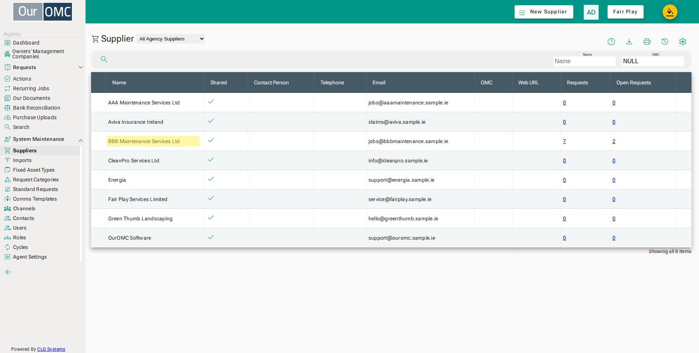Screen dimensions: 699x353
Task: Toggle Shared checkmark for CleanPro Services Ltd
Action: 211,160
